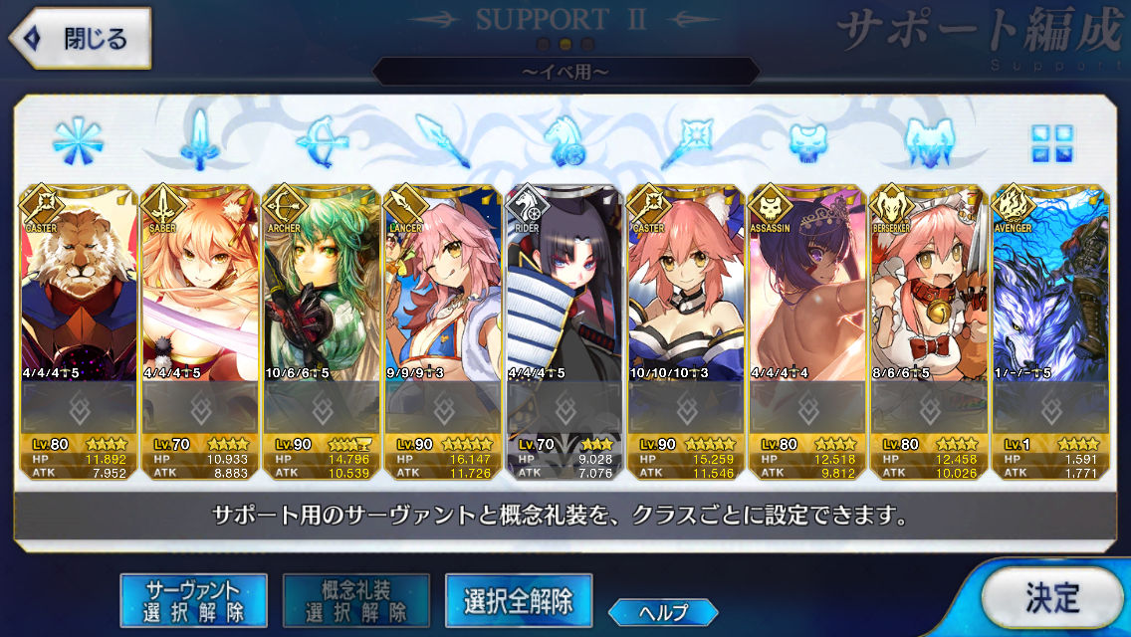This screenshot has width=1131, height=637.
Task: Choose the Lv.70 Rider servant card
Action: pos(565,331)
